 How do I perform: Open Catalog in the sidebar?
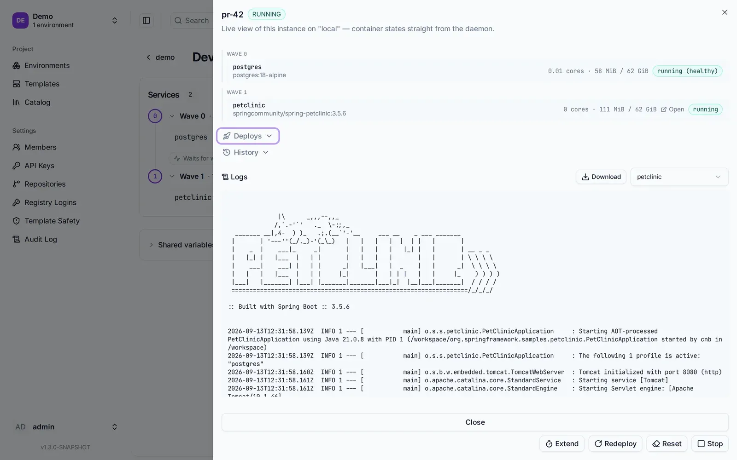coord(37,102)
